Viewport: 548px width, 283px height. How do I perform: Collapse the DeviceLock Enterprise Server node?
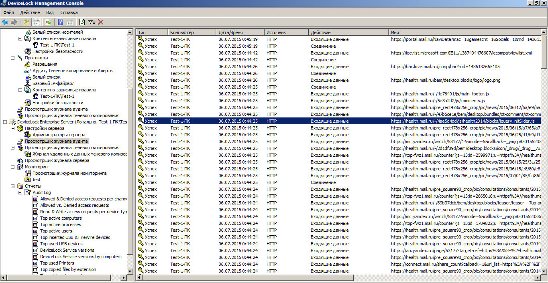(5, 122)
